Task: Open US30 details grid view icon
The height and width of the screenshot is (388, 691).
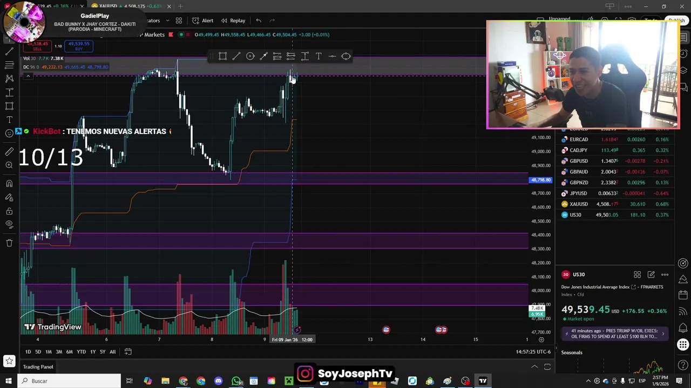Action: tap(637, 274)
